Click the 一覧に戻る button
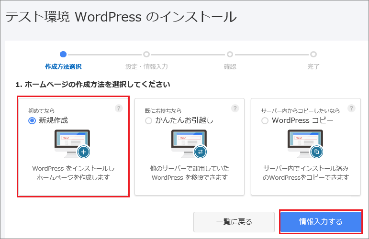 click(x=234, y=222)
